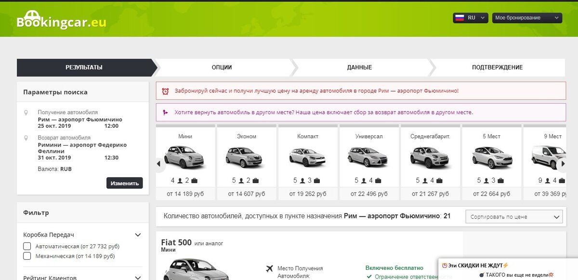Screen dimensions: 578x280
Task: Select the ДАННЫЕ step tab
Action: click(x=359, y=67)
